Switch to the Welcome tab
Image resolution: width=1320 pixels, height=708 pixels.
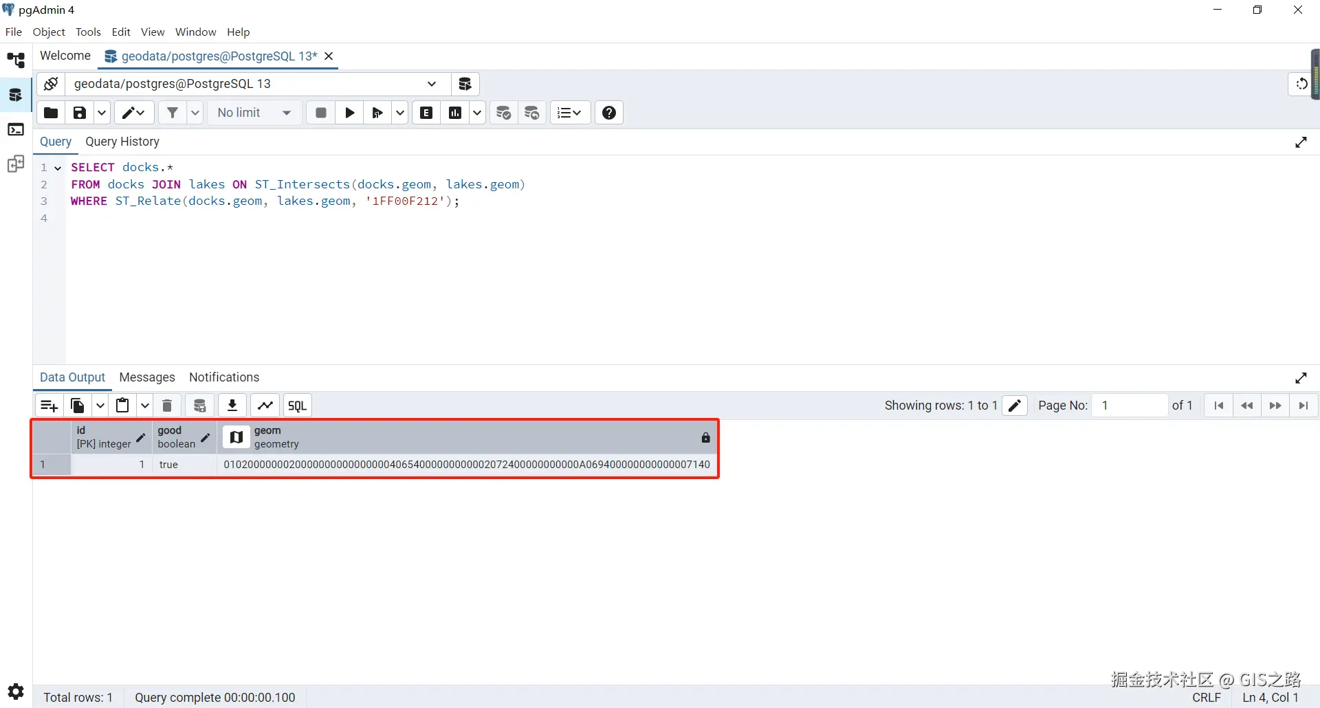click(65, 56)
